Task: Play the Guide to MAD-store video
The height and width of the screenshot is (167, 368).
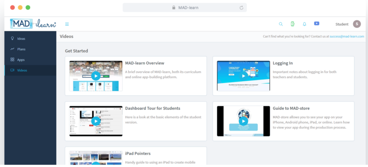Action: pyautogui.click(x=243, y=121)
